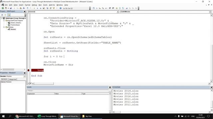Switch to Procedure View at code bottom-left
213x119 pixels.
click(x=29, y=84)
